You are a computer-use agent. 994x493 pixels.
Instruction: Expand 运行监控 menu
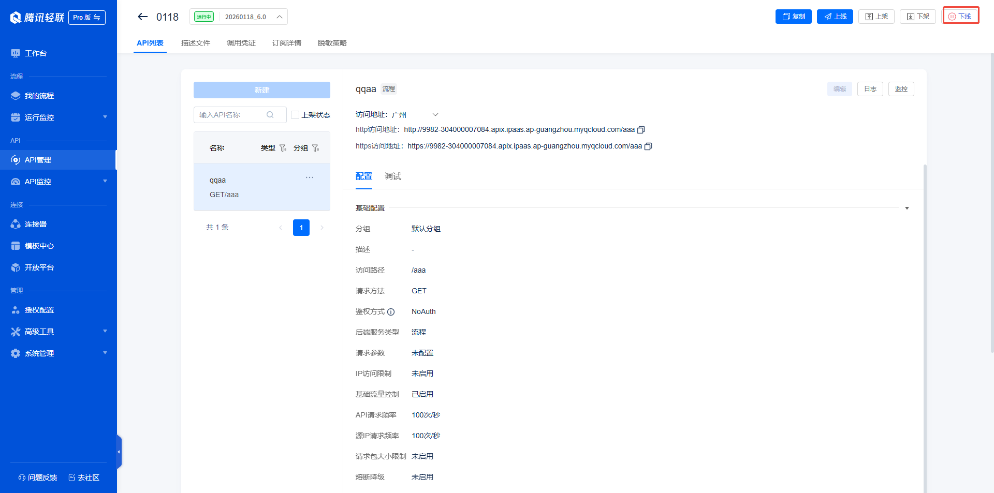[x=58, y=117]
